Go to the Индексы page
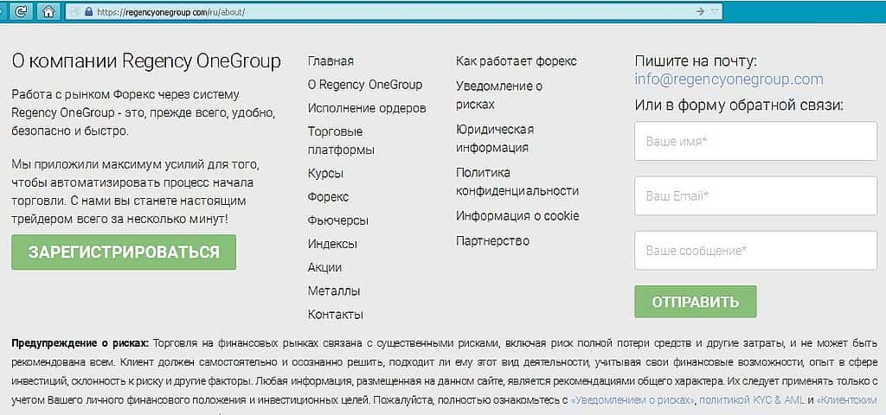886x415 pixels. coord(332,244)
